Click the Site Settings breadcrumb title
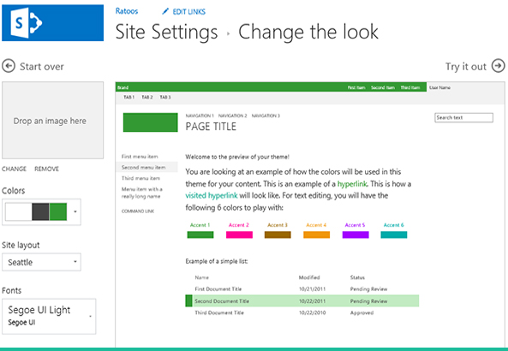 [x=166, y=32]
